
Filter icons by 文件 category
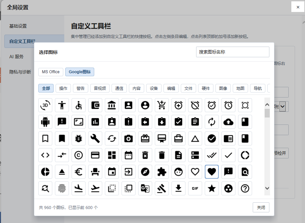coord(188,88)
